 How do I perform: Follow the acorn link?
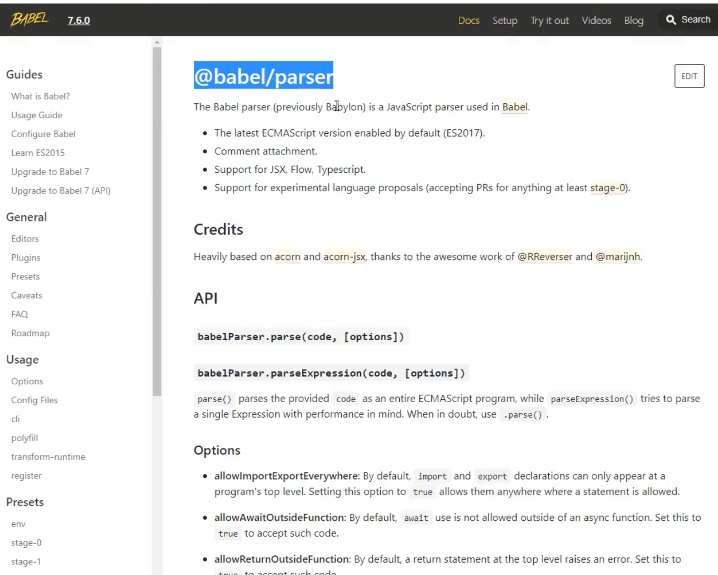tap(288, 257)
